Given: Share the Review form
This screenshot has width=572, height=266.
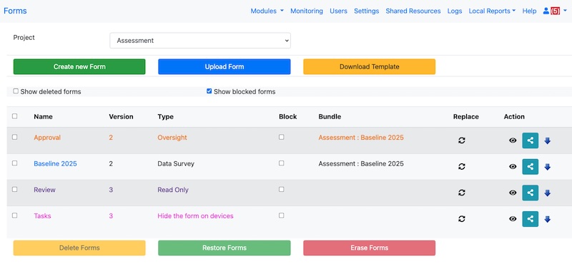Looking at the screenshot, I should click(530, 193).
